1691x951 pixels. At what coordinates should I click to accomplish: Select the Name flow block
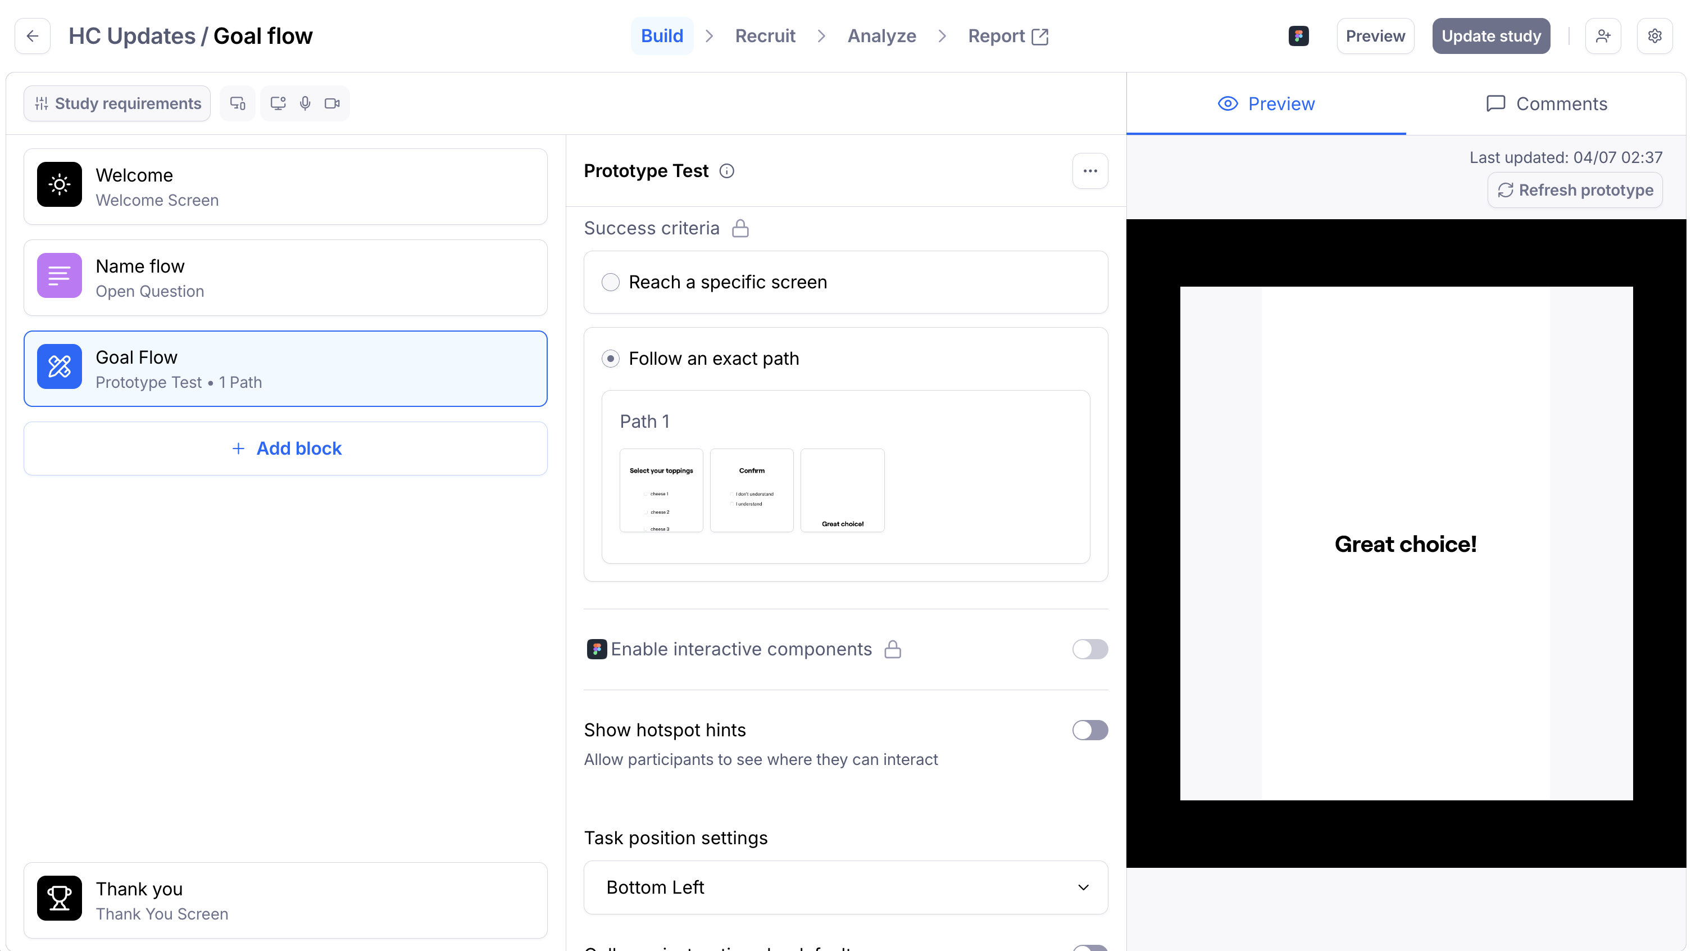pos(285,278)
